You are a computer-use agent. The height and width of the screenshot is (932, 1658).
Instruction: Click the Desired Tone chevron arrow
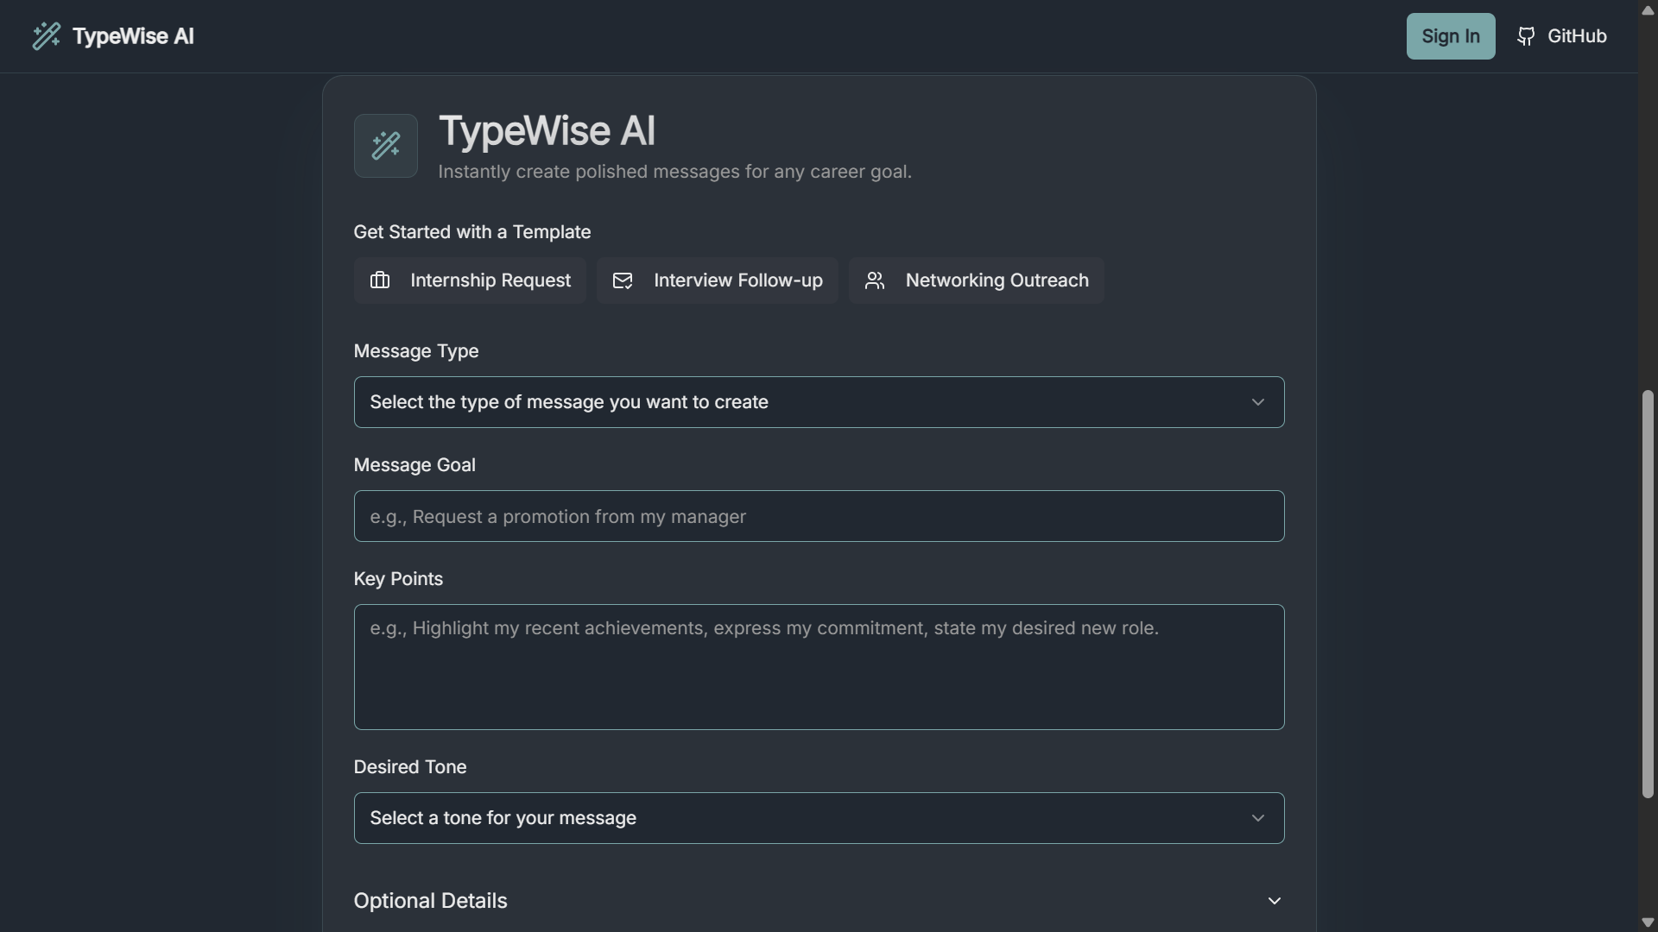[1257, 818]
